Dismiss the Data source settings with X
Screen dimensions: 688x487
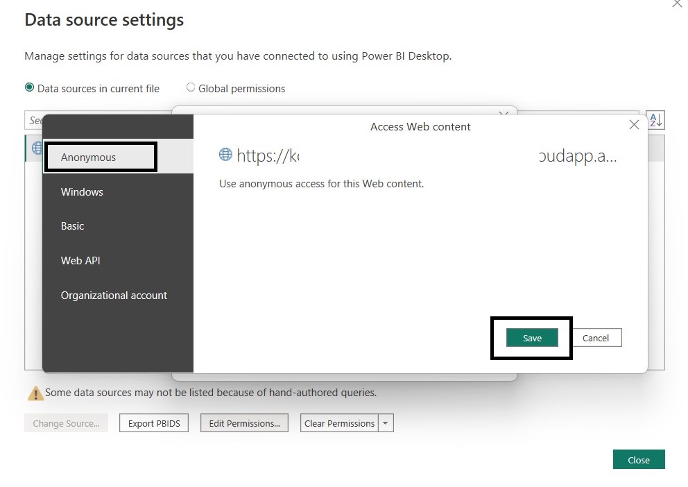tap(678, 3)
